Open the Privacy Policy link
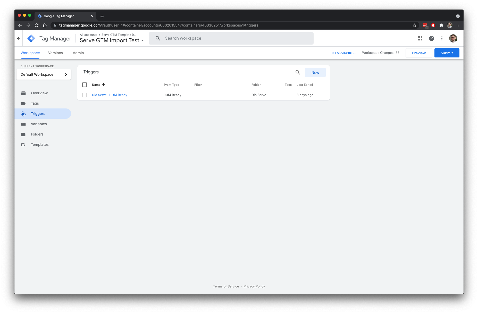This screenshot has height=313, width=478. click(x=254, y=286)
